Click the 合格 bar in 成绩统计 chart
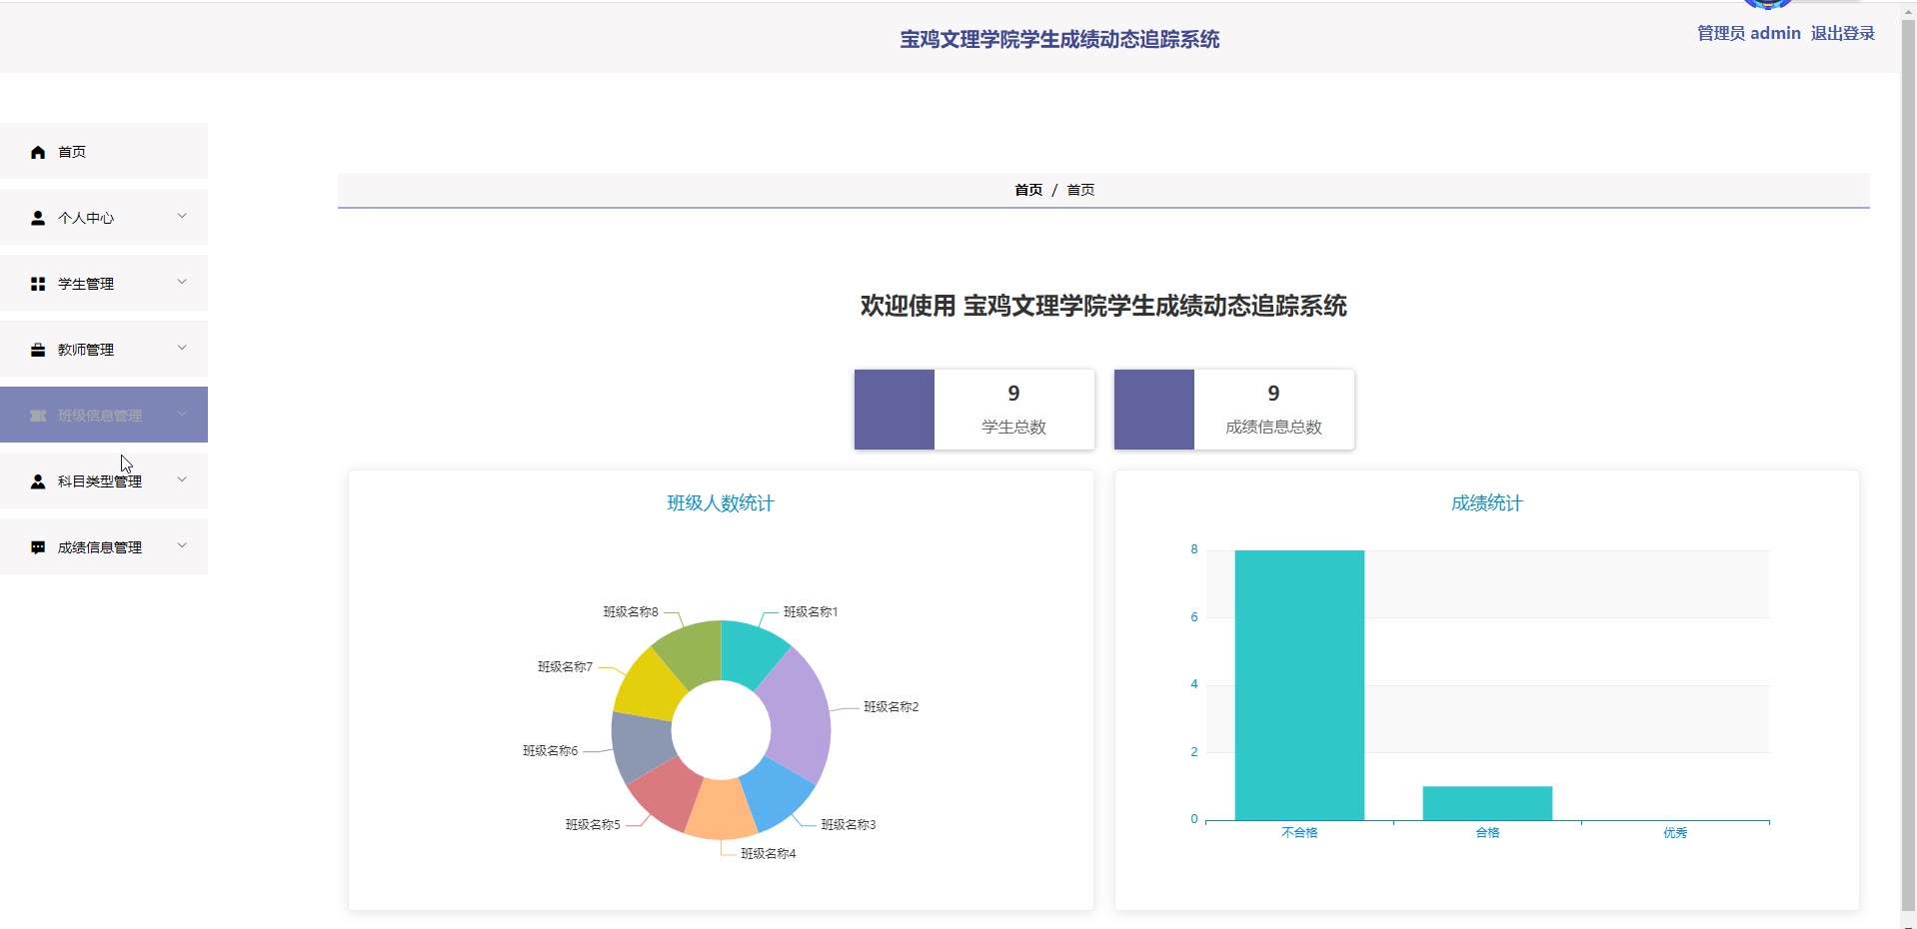The height and width of the screenshot is (929, 1917). 1486,803
